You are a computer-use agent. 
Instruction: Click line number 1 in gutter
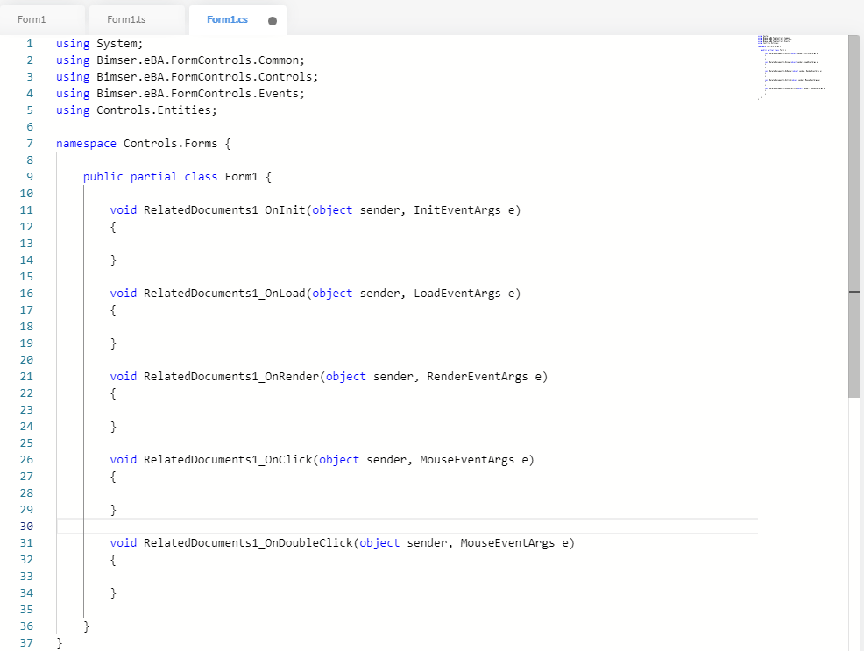coord(29,43)
